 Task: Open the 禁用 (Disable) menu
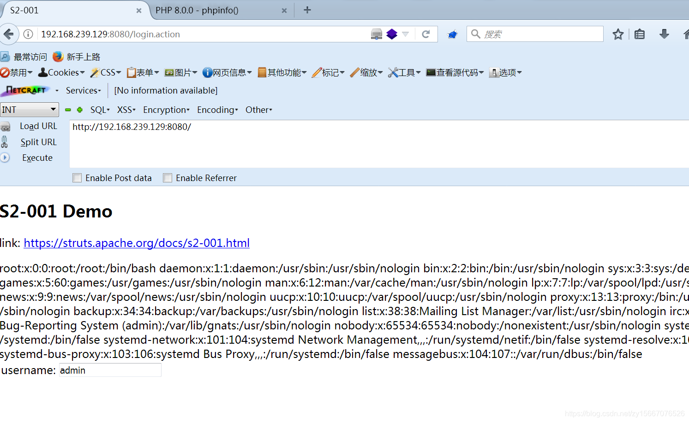click(17, 72)
